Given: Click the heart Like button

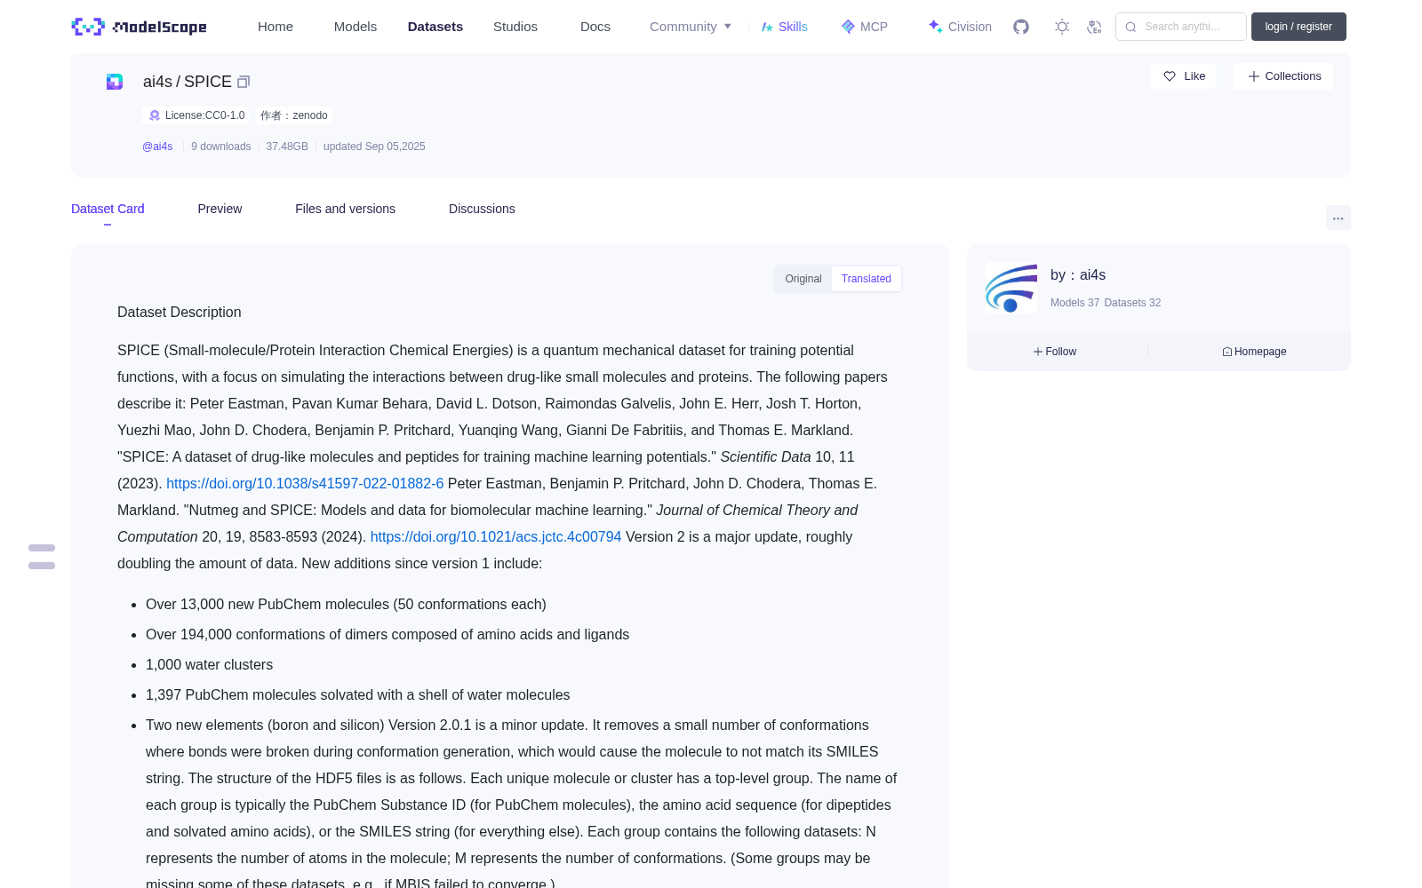Looking at the screenshot, I should [1183, 76].
